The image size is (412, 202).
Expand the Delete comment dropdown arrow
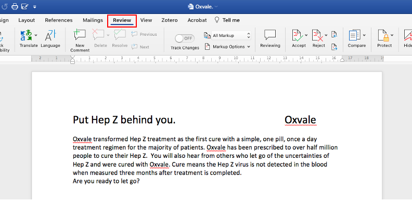coord(108,35)
